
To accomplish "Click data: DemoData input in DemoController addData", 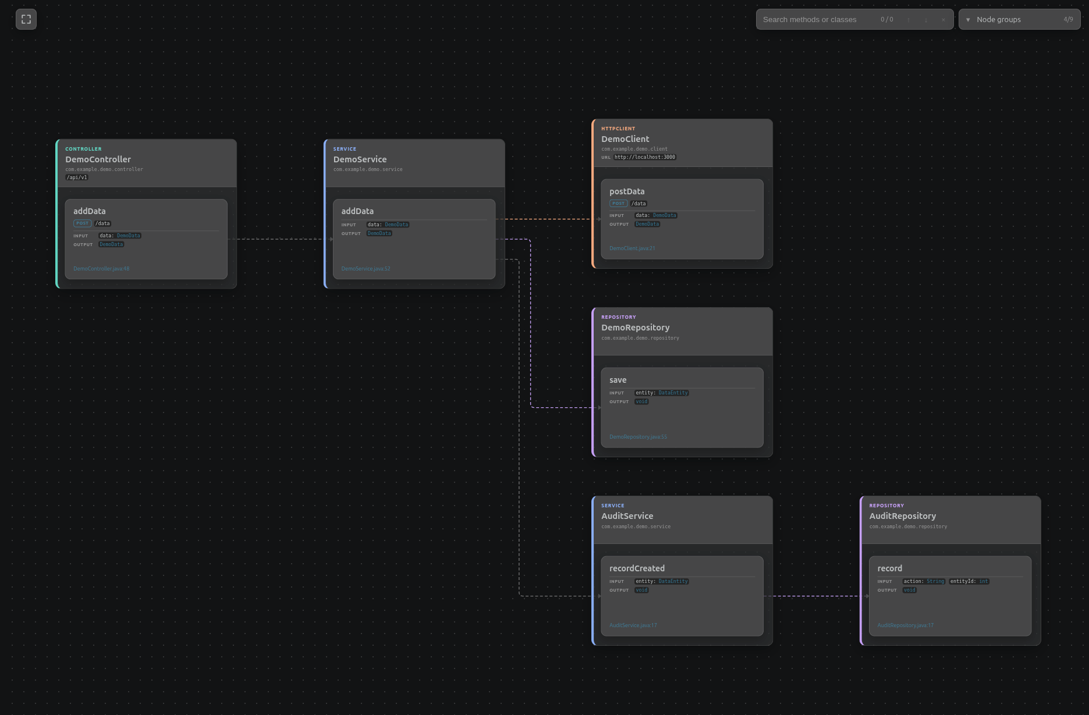I will pos(120,236).
